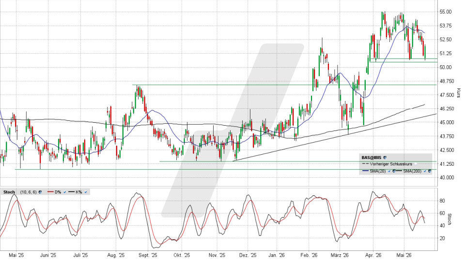The image size is (465, 261).
Task: Click the (10, 6, 6) Stoch parameters
Action: point(29,192)
